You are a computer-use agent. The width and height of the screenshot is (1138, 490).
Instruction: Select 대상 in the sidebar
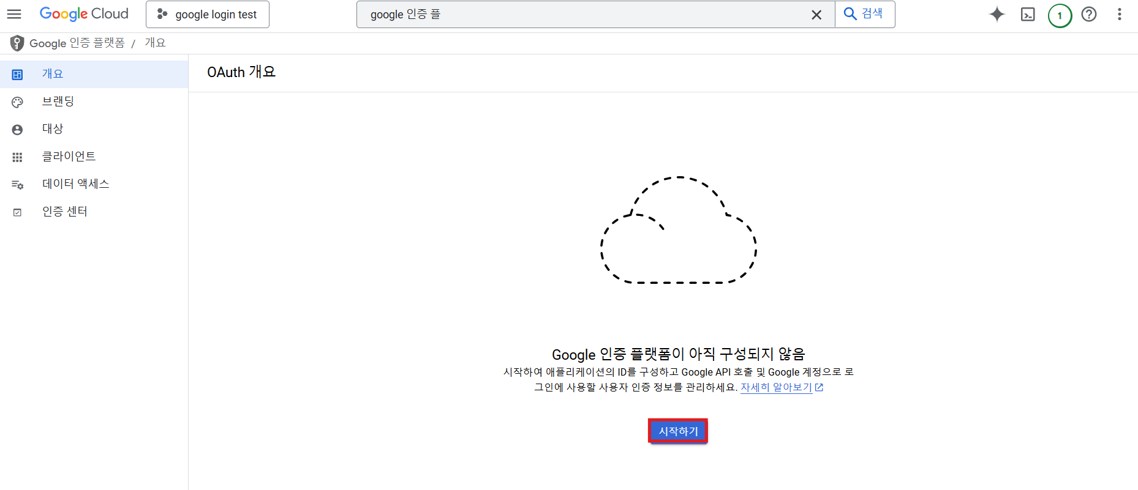(x=94, y=129)
